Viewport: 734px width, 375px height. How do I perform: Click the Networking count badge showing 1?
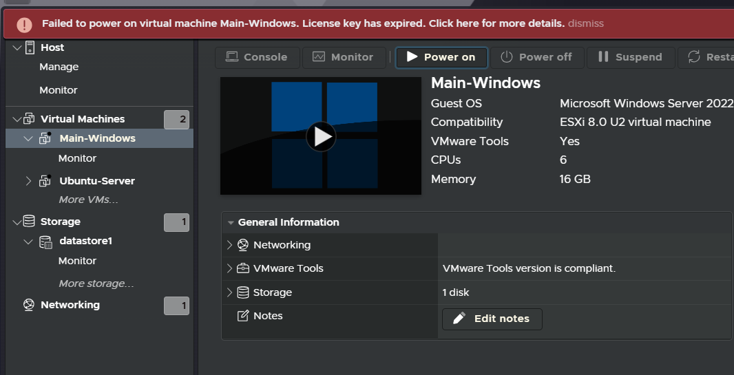176,306
